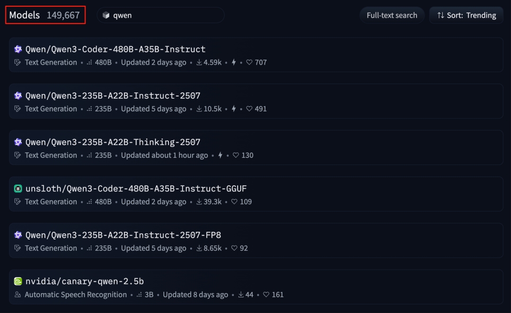511x313 pixels.
Task: Click the 39.3k downloads count
Action: click(x=212, y=202)
